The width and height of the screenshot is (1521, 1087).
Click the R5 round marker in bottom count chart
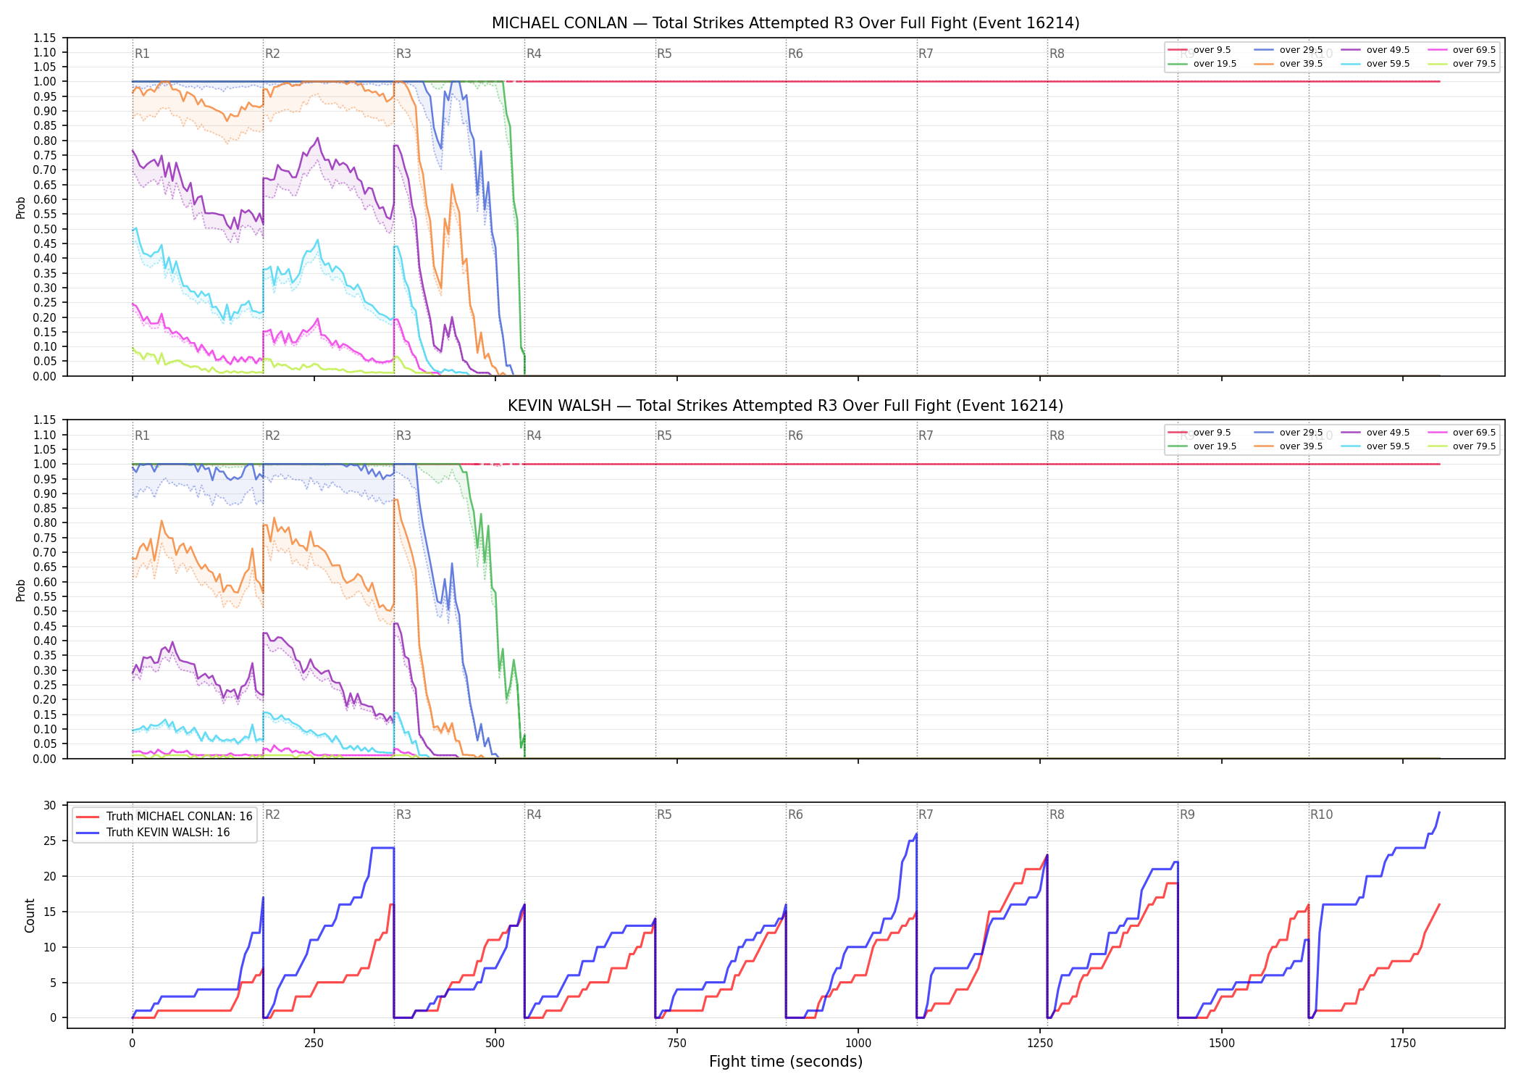point(664,815)
